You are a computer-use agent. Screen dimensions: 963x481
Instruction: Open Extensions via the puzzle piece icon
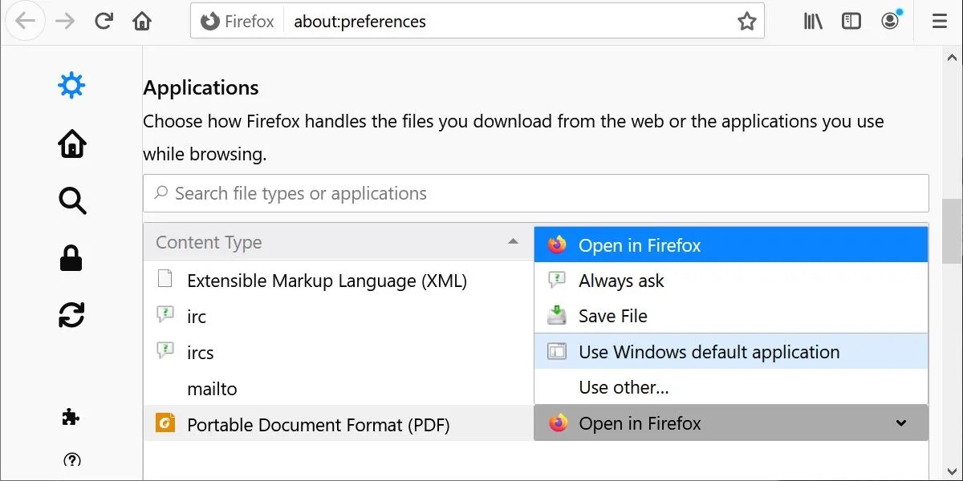[71, 417]
